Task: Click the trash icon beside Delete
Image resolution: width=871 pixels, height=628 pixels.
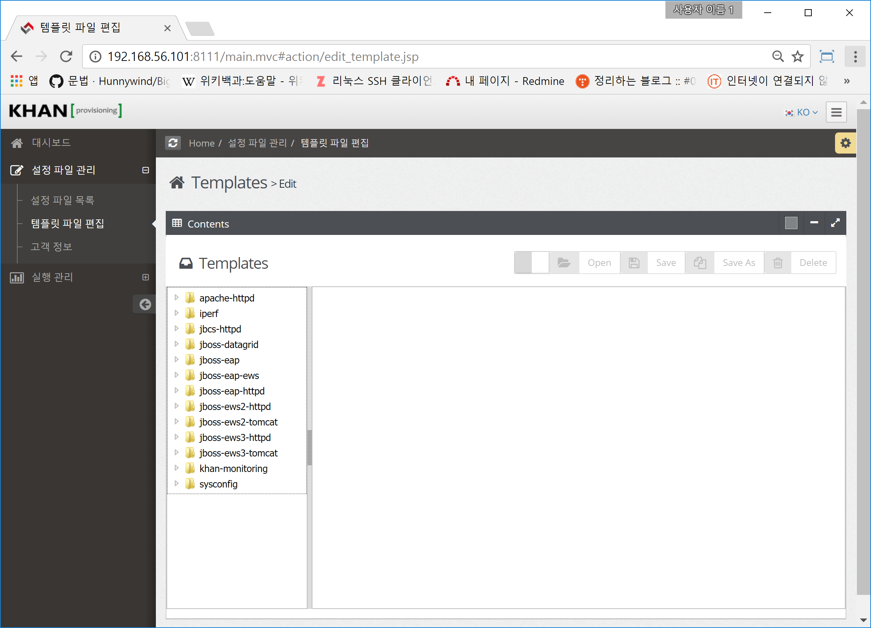Action: pyautogui.click(x=778, y=263)
